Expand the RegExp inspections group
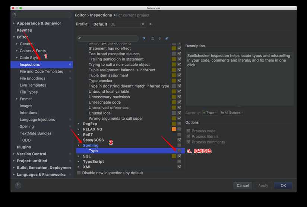This screenshot has height=207, width=307. click(79, 124)
